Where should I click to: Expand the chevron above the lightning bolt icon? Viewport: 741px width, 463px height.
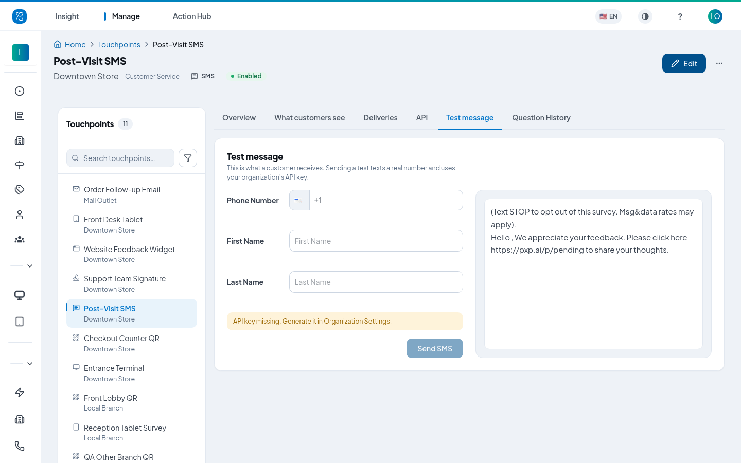pos(30,364)
